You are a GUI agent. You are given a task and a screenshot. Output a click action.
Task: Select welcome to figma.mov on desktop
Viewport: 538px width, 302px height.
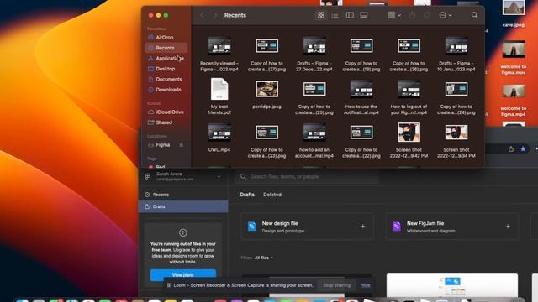514,58
